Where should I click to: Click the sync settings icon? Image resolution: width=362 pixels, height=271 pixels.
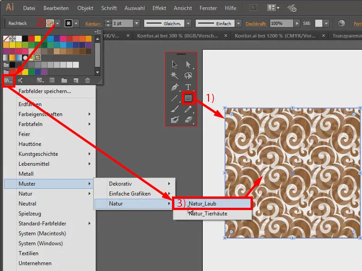tap(292, 8)
